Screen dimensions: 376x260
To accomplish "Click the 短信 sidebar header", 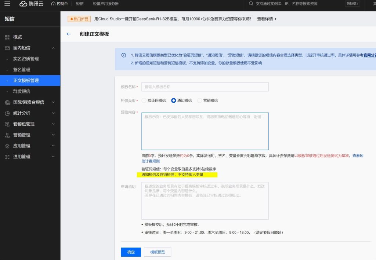I will click(x=10, y=19).
